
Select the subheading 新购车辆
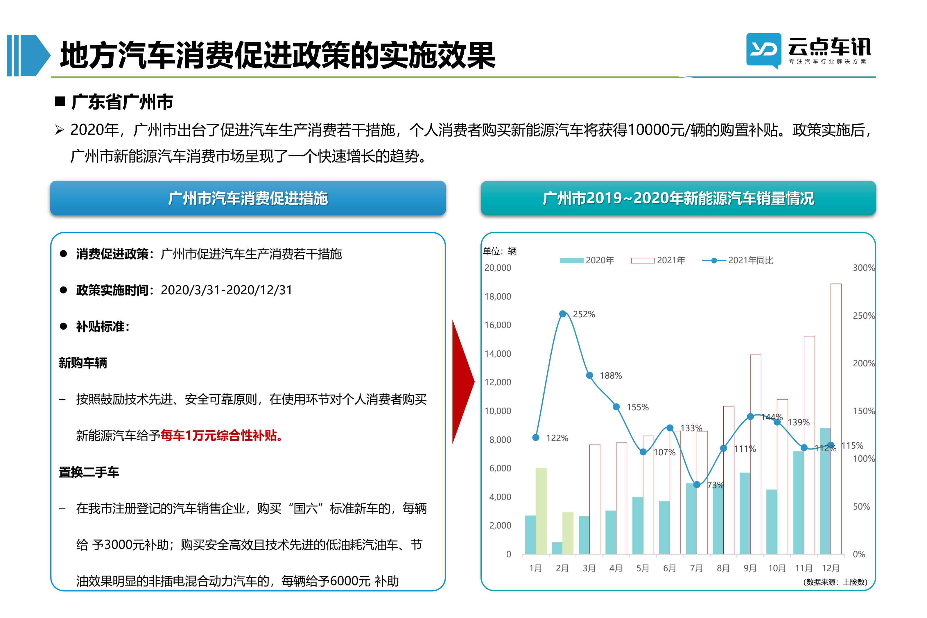[x=83, y=363]
